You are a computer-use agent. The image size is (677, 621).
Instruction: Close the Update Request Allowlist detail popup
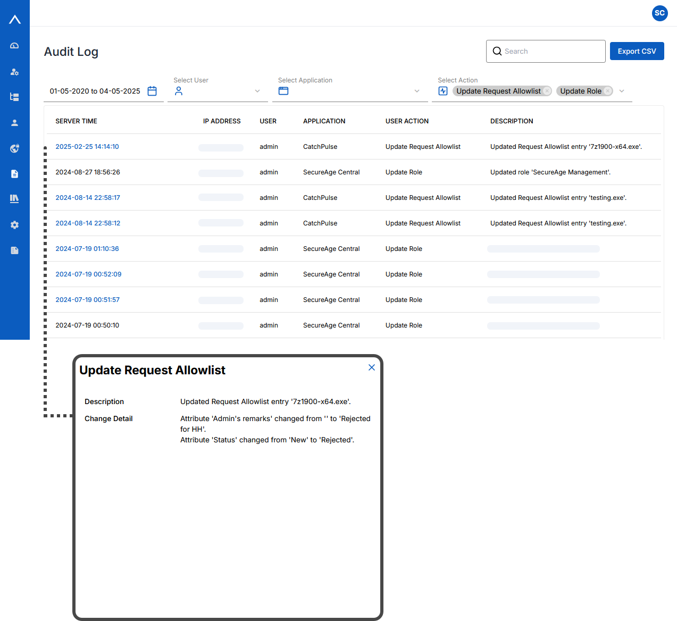[x=371, y=367]
